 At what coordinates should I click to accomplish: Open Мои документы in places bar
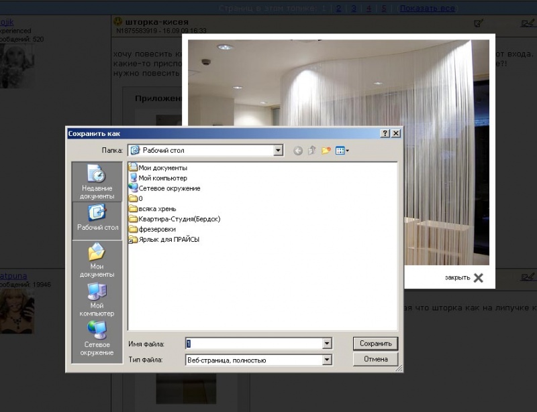pyautogui.click(x=97, y=260)
